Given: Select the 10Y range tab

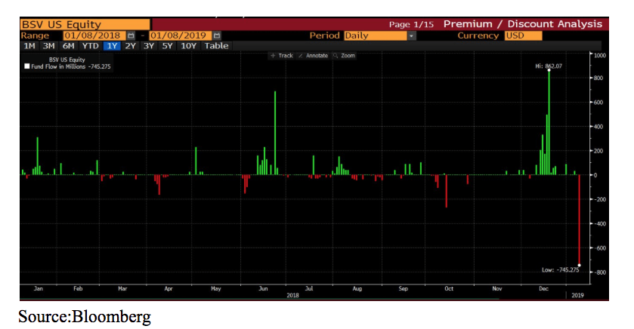Looking at the screenshot, I should click(188, 46).
